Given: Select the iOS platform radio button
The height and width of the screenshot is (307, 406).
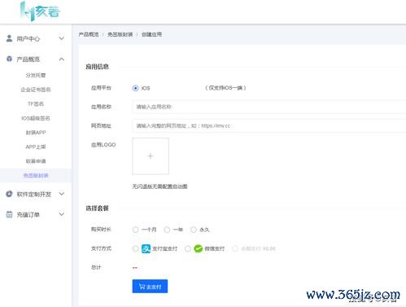Looking at the screenshot, I should coord(135,88).
